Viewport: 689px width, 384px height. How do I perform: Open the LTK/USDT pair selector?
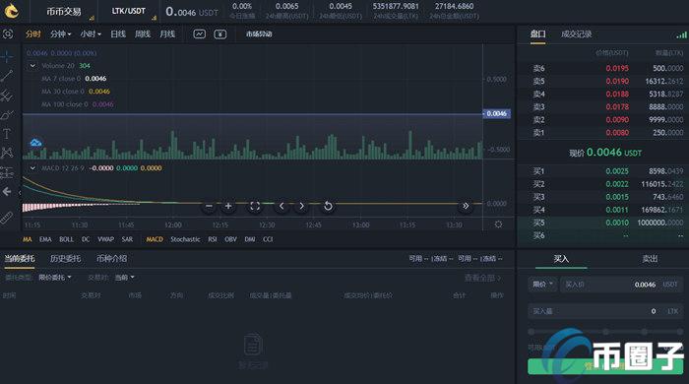tap(128, 12)
